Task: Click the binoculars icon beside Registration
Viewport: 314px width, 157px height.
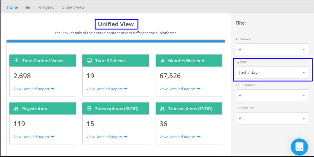Action: 16,108
